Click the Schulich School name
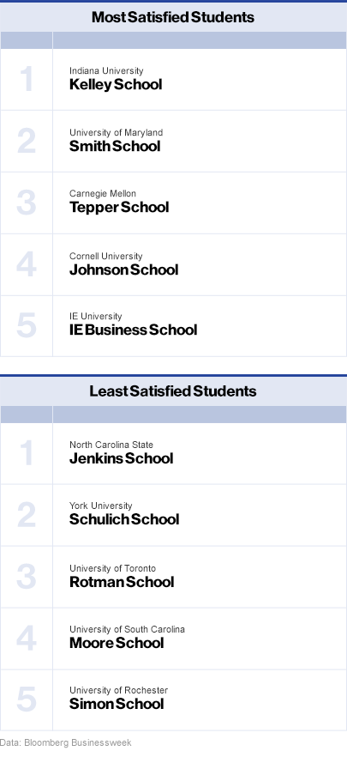This screenshot has width=347, height=757. [124, 519]
